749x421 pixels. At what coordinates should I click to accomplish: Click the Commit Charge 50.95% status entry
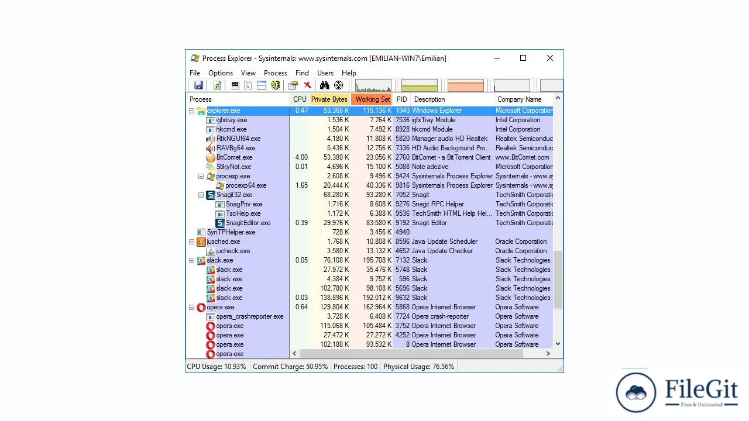[x=290, y=367]
